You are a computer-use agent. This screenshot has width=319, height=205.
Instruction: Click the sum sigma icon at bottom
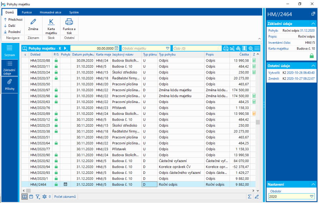pos(249,196)
